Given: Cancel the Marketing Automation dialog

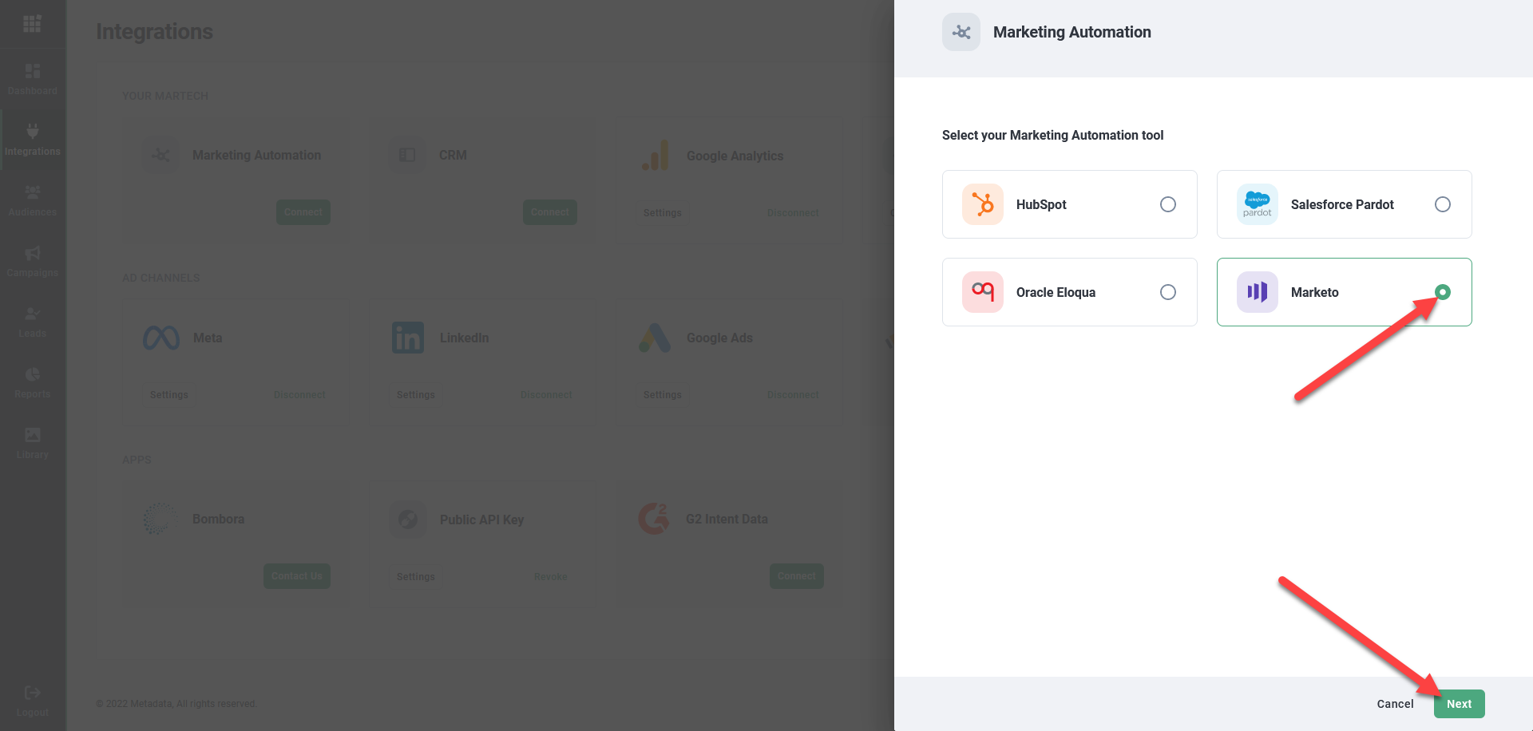Looking at the screenshot, I should (1394, 704).
